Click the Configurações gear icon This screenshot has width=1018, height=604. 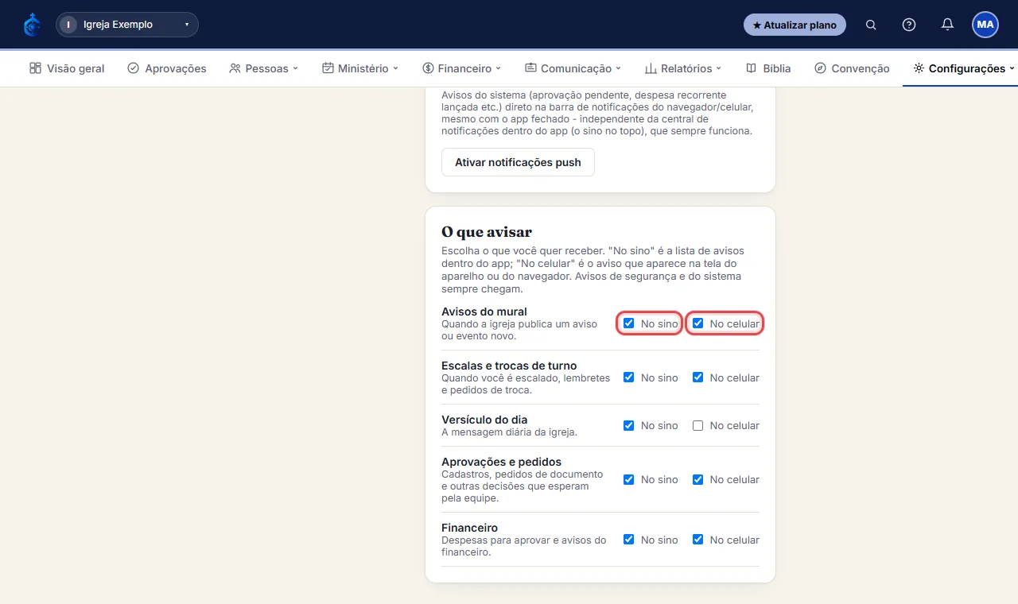click(x=919, y=68)
